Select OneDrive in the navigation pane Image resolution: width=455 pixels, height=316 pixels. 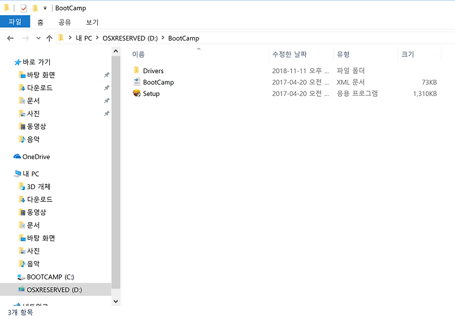[x=36, y=156]
